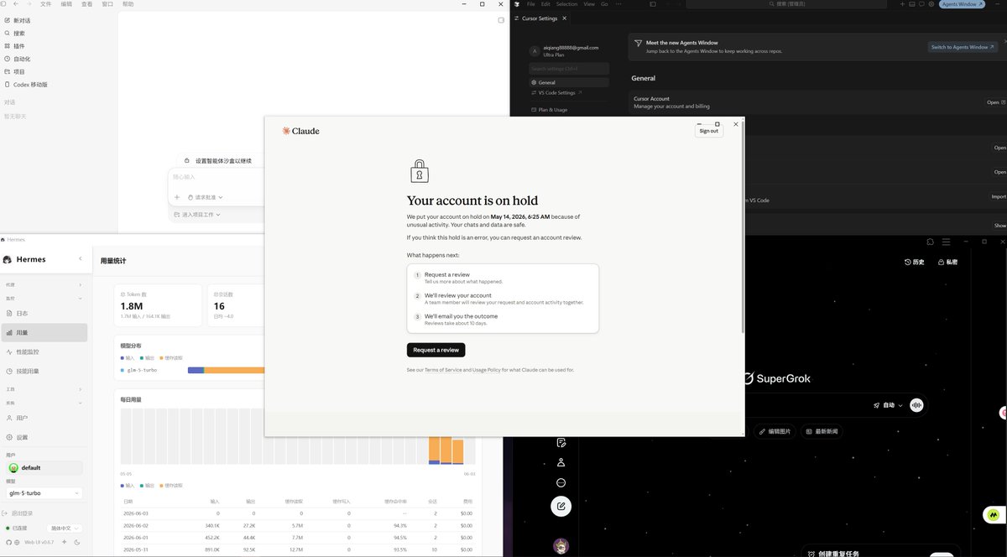Click the Claude logo
The width and height of the screenshot is (1007, 557).
(300, 131)
